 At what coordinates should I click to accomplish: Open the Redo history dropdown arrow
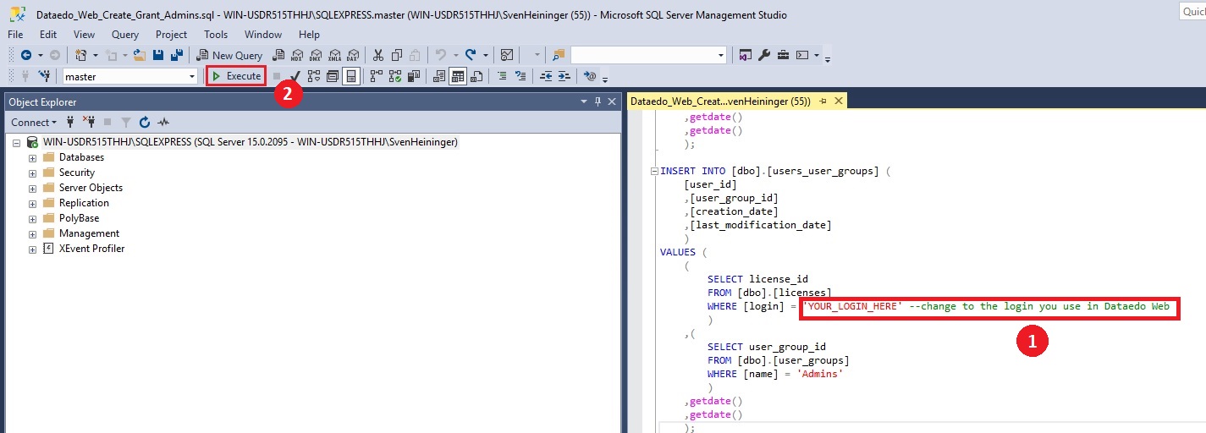(486, 55)
